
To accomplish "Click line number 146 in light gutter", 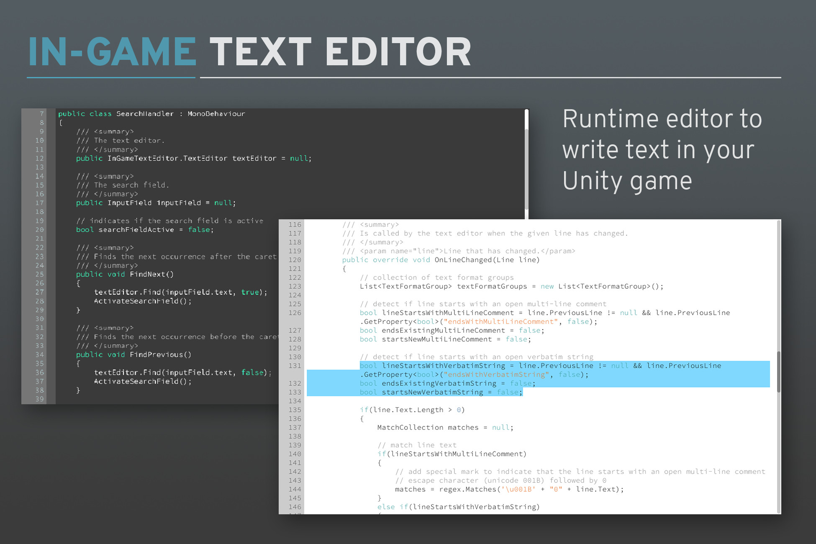I will [x=295, y=507].
